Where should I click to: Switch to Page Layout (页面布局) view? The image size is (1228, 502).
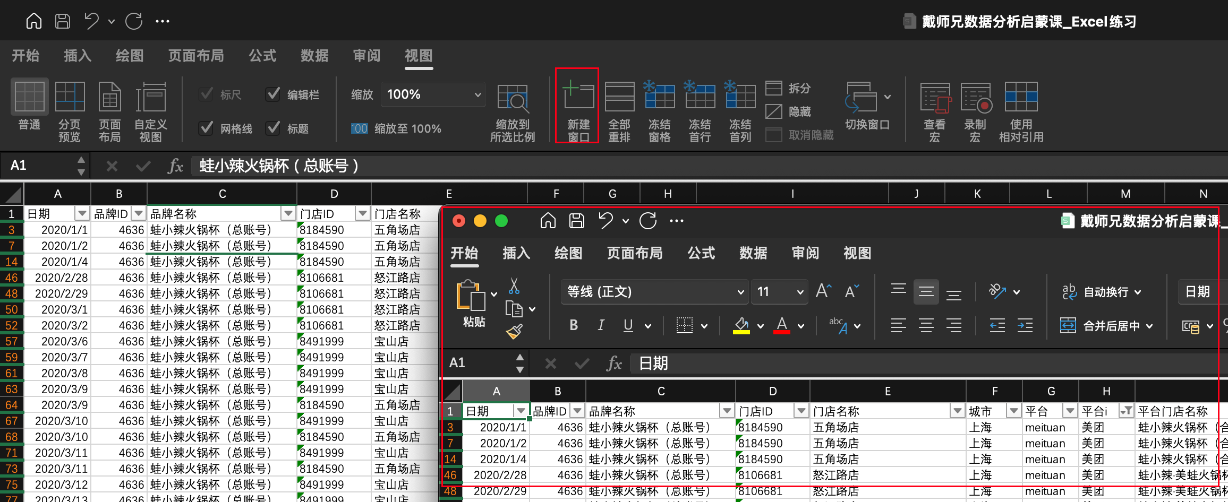[110, 111]
